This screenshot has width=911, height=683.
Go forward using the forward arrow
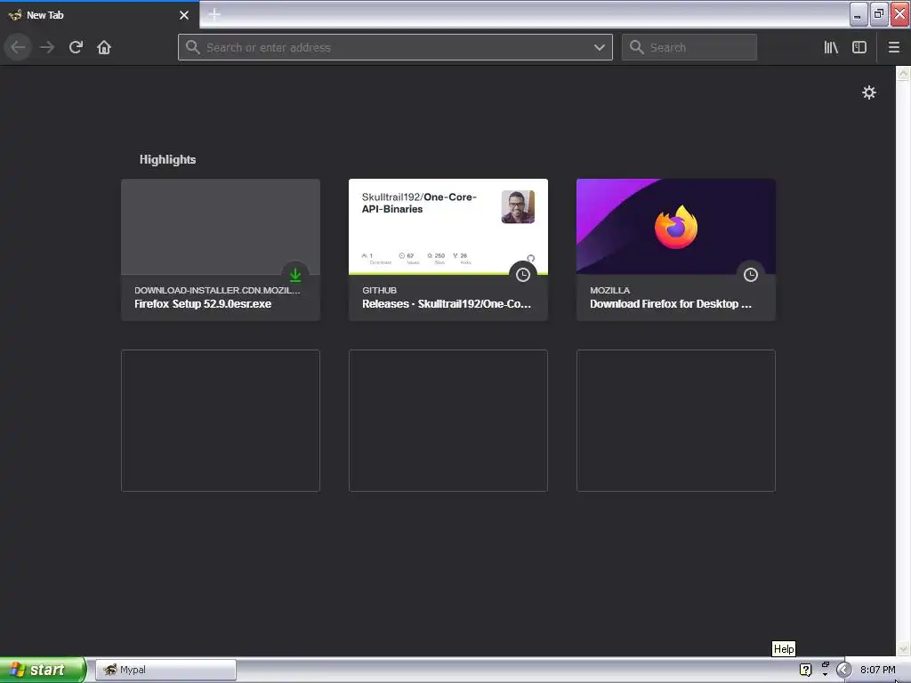point(47,47)
